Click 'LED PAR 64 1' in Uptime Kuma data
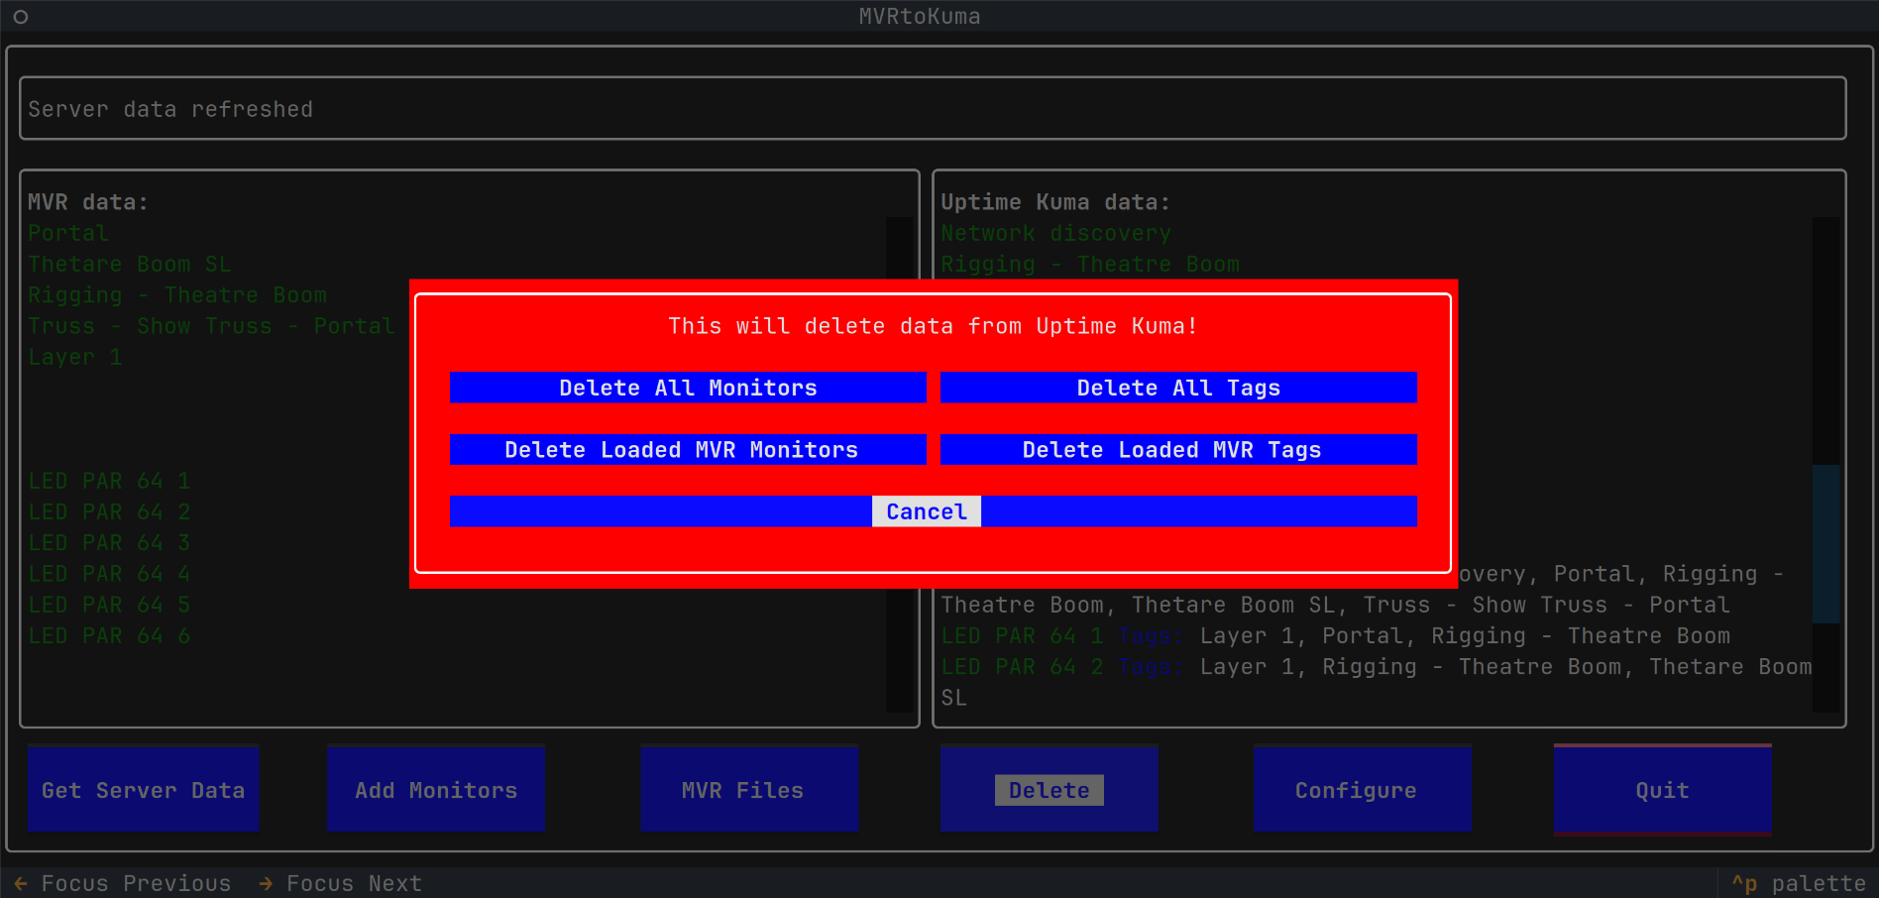The image size is (1879, 898). [1022, 635]
